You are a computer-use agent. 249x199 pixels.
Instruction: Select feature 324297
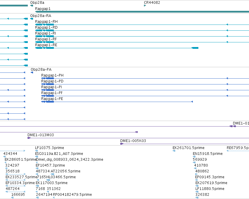pos(12,166)
